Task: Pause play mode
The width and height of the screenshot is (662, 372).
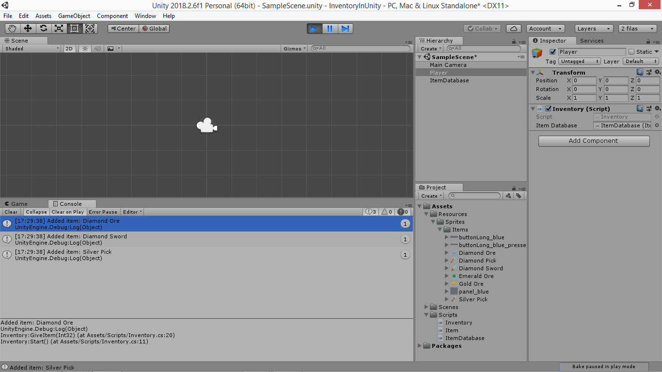Action: tap(330, 28)
